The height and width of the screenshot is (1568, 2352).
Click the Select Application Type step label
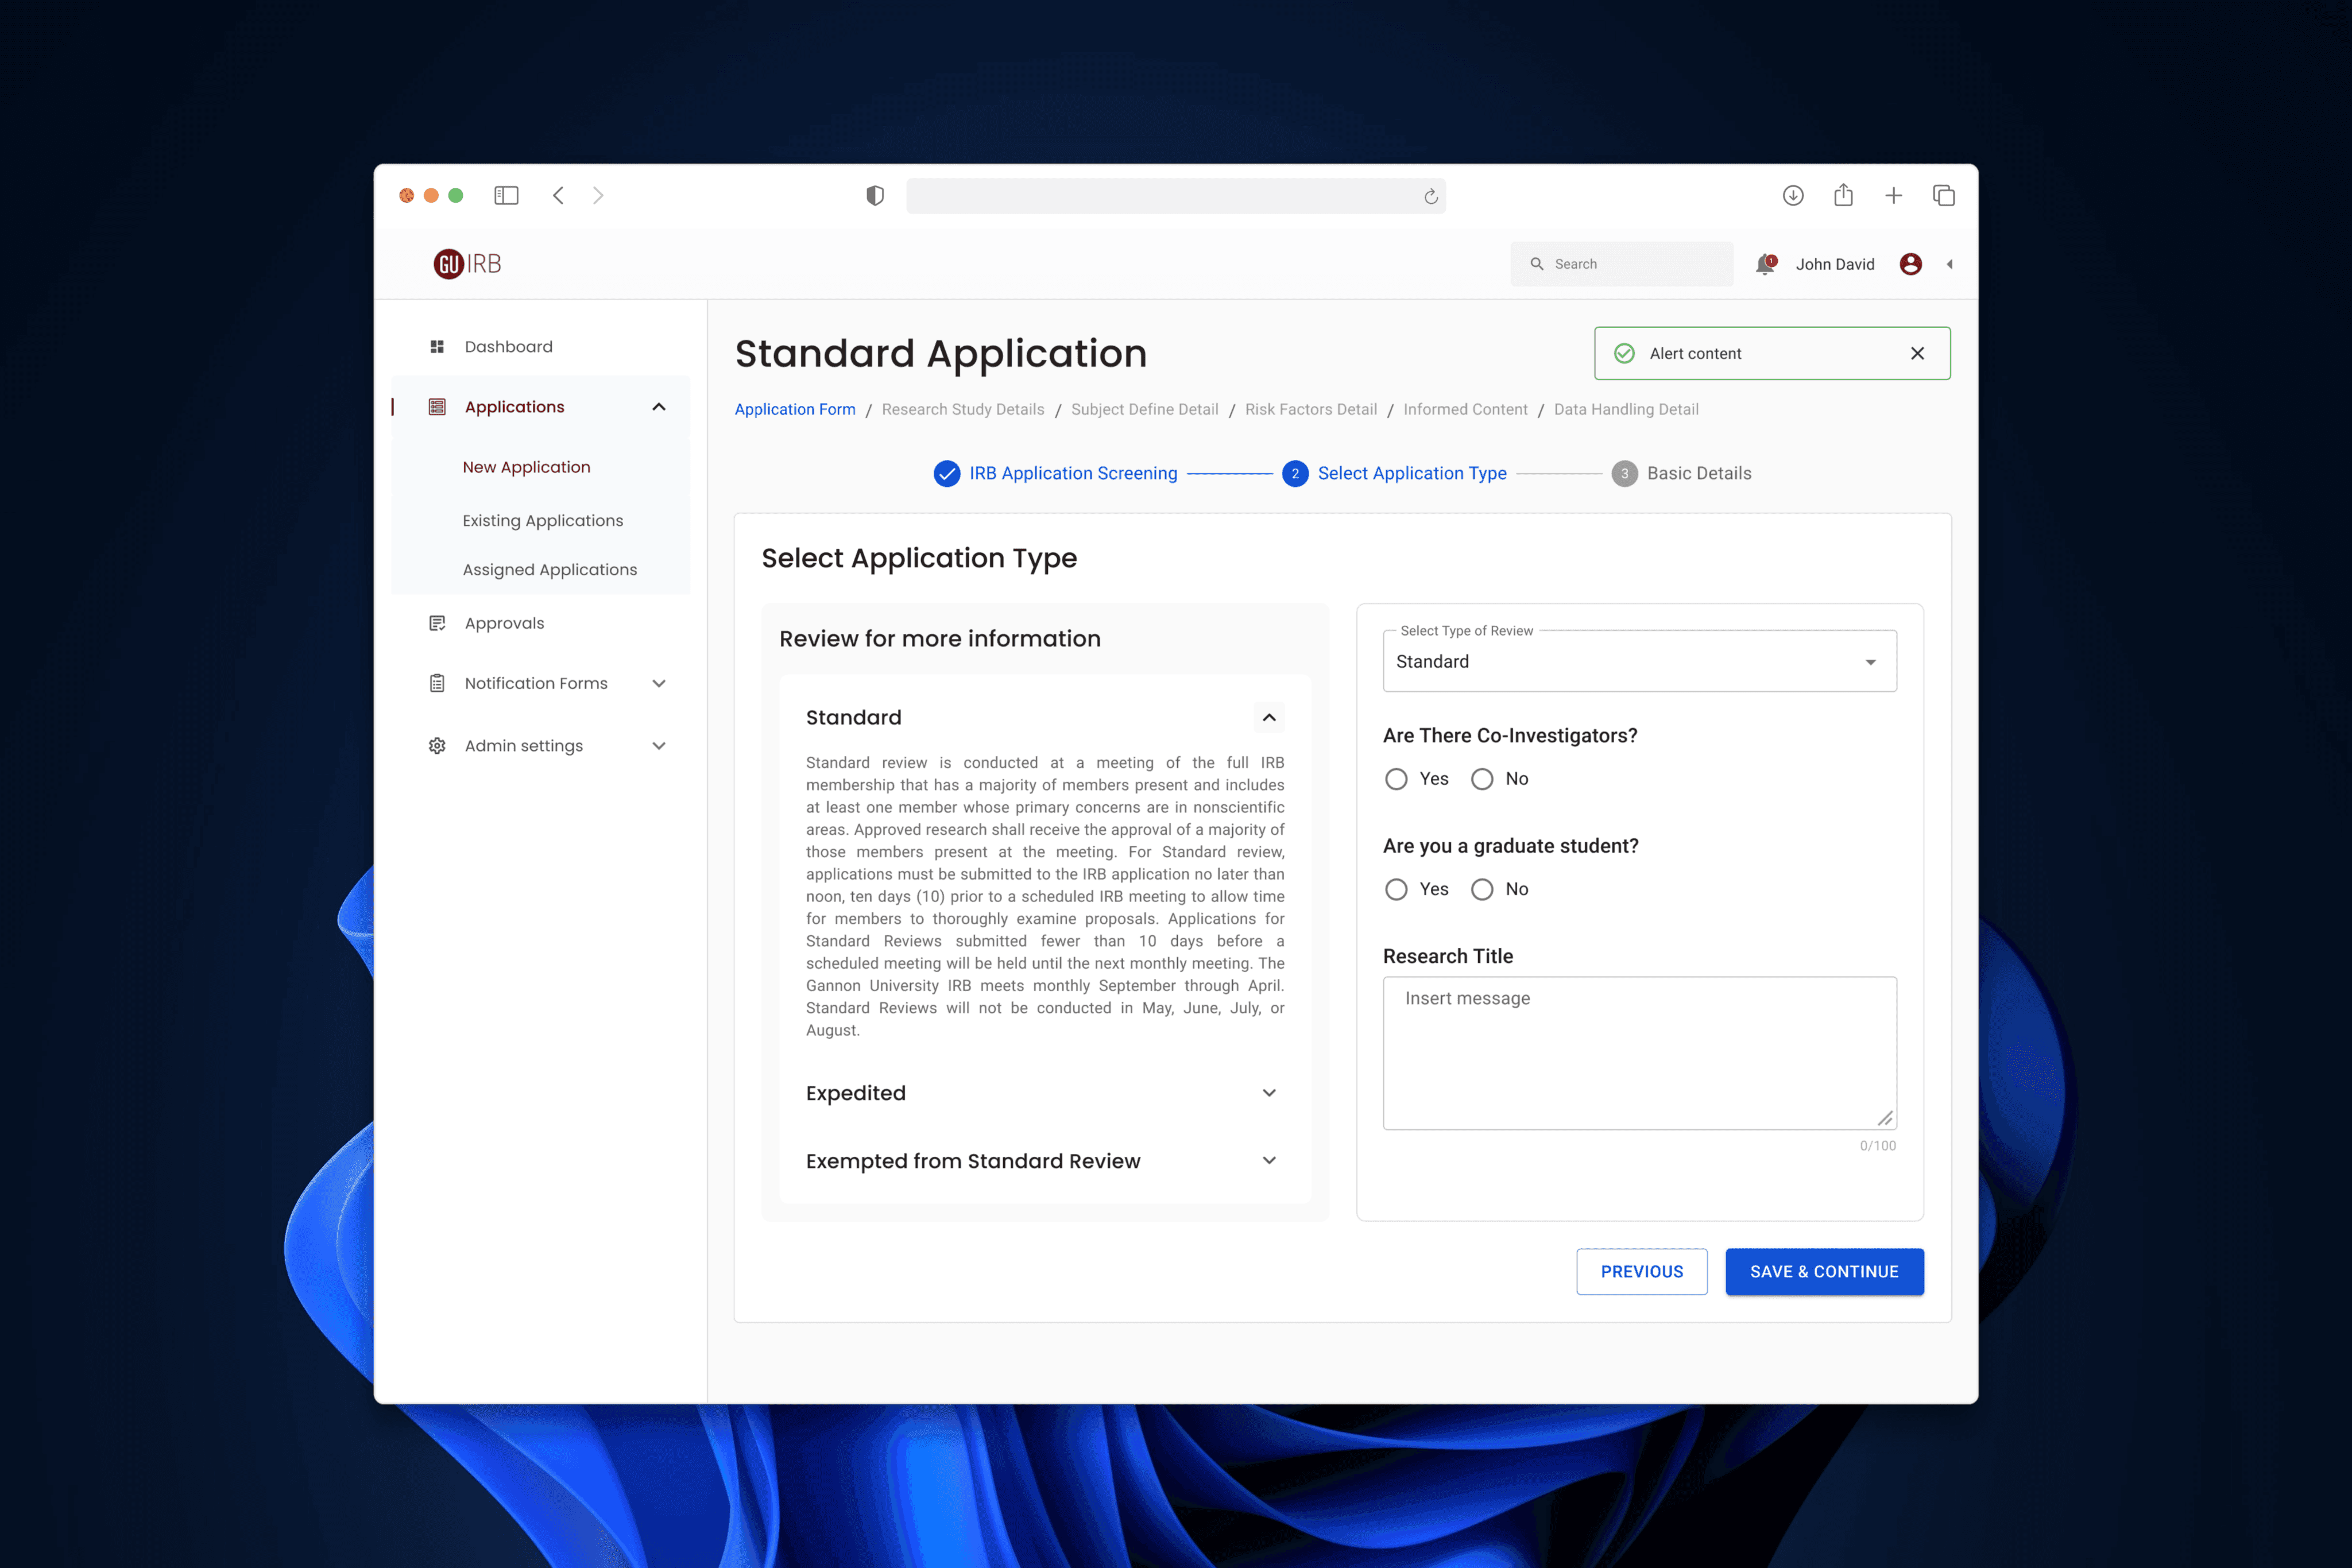pos(1412,473)
